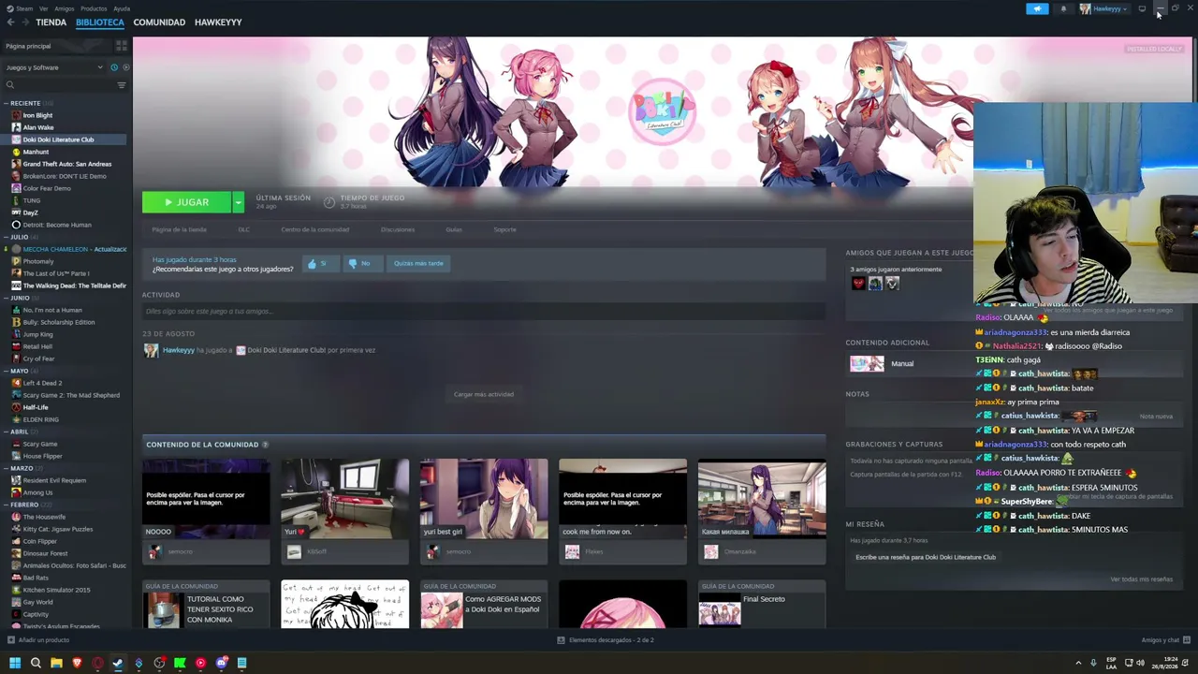Viewport: 1198px width, 674px height.
Task: Launch the game with the Jugar button
Action: (187, 202)
